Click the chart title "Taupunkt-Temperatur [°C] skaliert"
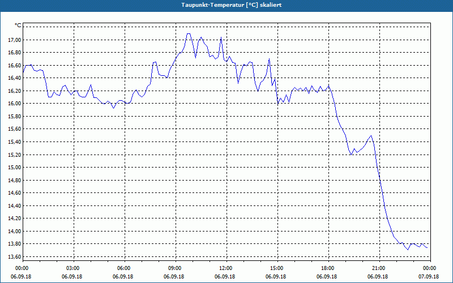Screen dimensions: 453x283 tap(232, 5)
